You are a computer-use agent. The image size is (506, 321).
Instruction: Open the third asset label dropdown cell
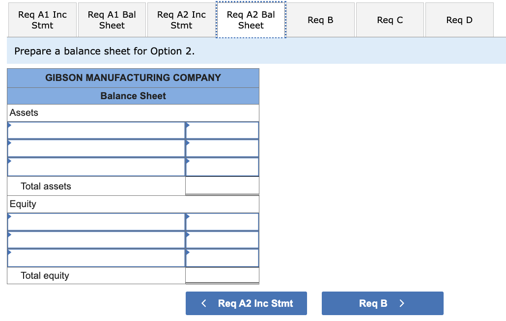[x=96, y=167]
